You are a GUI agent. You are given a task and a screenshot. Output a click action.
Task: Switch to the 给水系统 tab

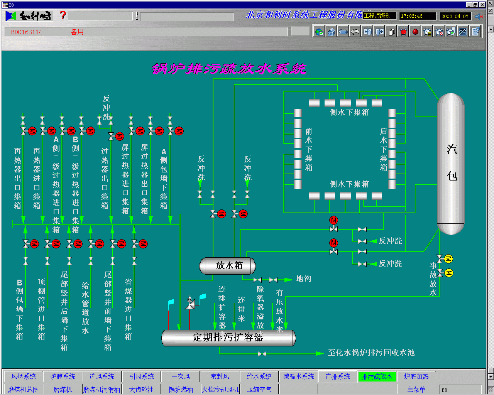[x=259, y=376]
